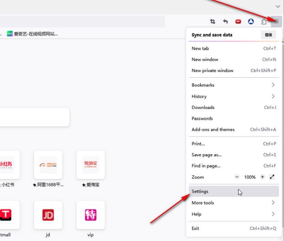Choose Find in page...
Screen dimensions: 284x241
coord(234,166)
